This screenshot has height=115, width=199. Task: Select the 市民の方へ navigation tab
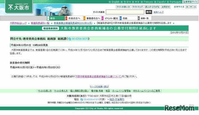74,18
